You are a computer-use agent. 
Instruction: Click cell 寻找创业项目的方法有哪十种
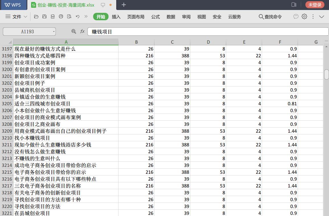click(66, 199)
